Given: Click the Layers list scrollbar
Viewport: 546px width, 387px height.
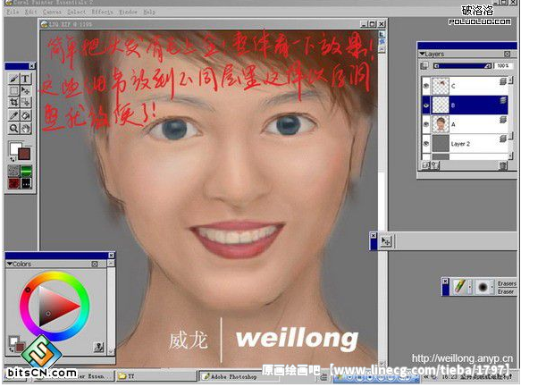Looking at the screenshot, I should (x=511, y=119).
